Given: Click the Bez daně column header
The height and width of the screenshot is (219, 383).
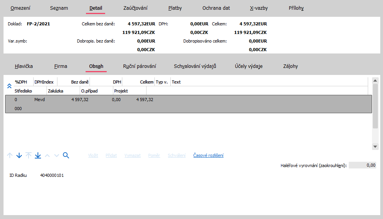Looking at the screenshot, I should pos(73,82).
